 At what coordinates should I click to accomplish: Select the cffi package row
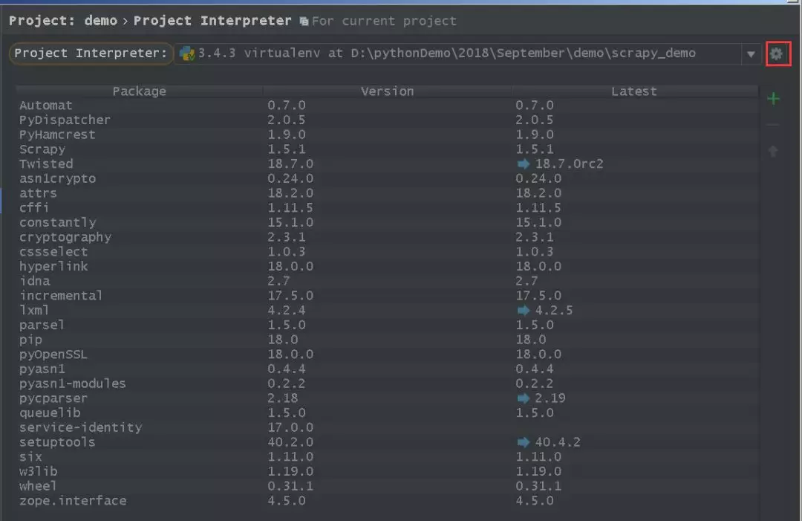387,208
